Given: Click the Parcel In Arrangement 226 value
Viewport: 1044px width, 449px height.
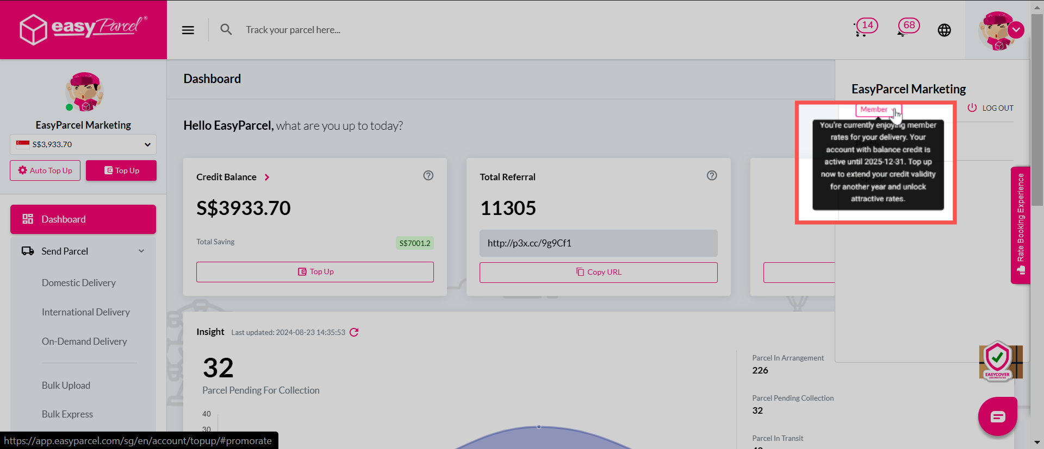Looking at the screenshot, I should (x=760, y=370).
